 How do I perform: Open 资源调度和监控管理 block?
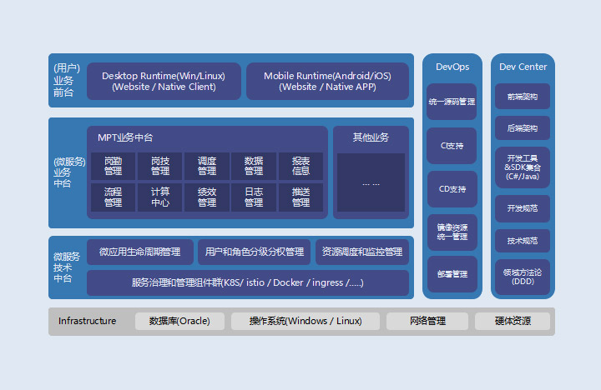click(x=362, y=252)
